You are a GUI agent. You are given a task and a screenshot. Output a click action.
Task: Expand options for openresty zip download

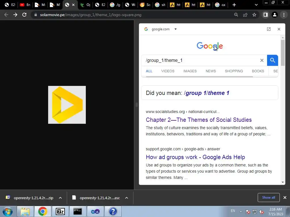coord(60,198)
